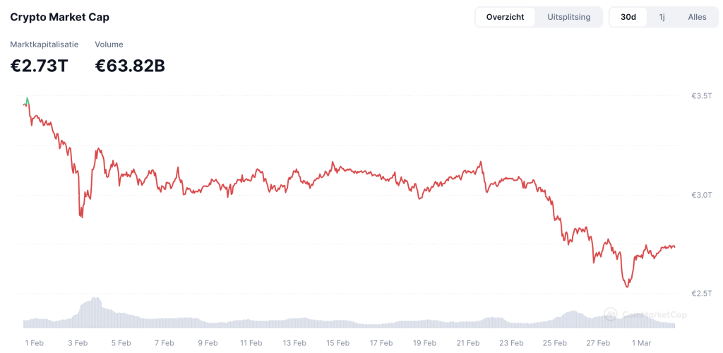Click the €2.73T market cap value
Image resolution: width=723 pixels, height=353 pixels.
39,66
